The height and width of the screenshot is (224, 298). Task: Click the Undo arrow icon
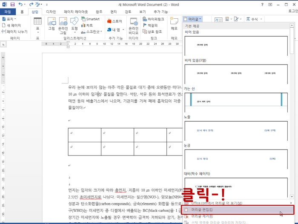(x=20, y=4)
